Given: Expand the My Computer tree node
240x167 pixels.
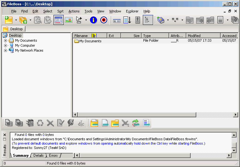Looking at the screenshot, I should (5, 45).
